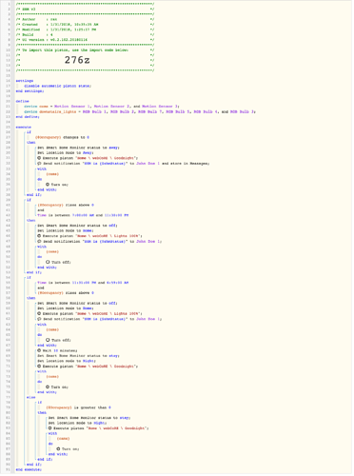Viewport: 354px width, 476px height.
Task: Click the 'cams' device variable on line 21
Action: point(44,107)
